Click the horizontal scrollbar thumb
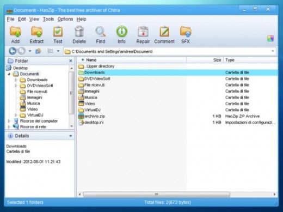This screenshot has width=283, height=212. (157, 194)
